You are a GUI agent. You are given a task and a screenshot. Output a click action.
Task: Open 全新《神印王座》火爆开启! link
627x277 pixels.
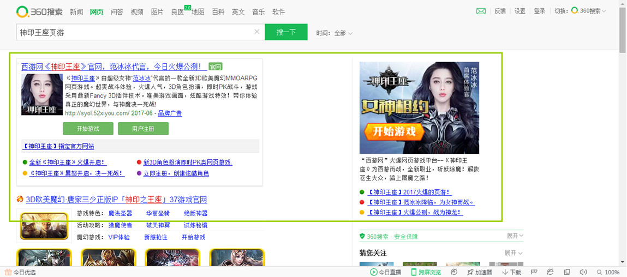(68, 162)
